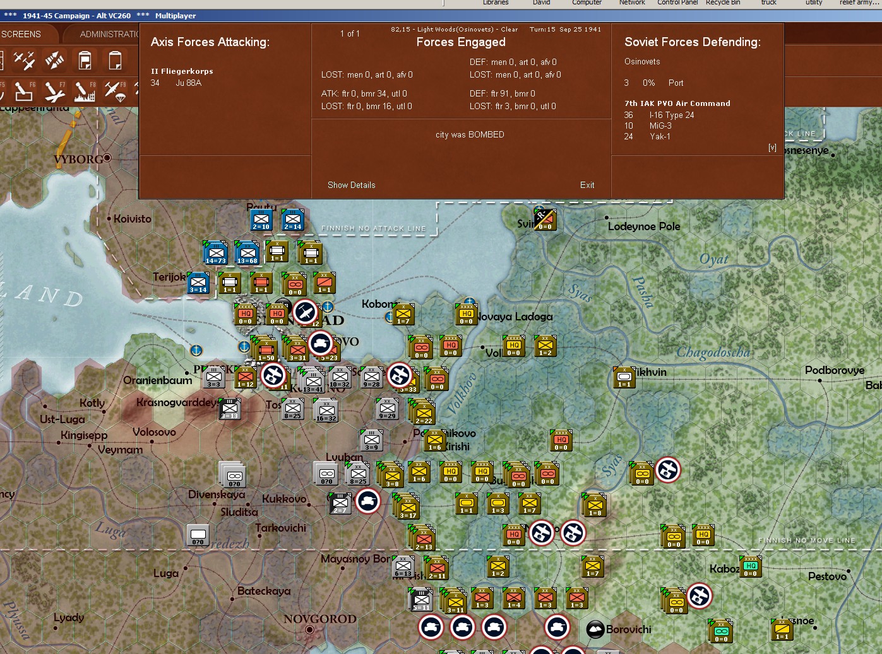Click the bomber marker beside the 9=28 unit
This screenshot has height=654, width=882.
(400, 375)
